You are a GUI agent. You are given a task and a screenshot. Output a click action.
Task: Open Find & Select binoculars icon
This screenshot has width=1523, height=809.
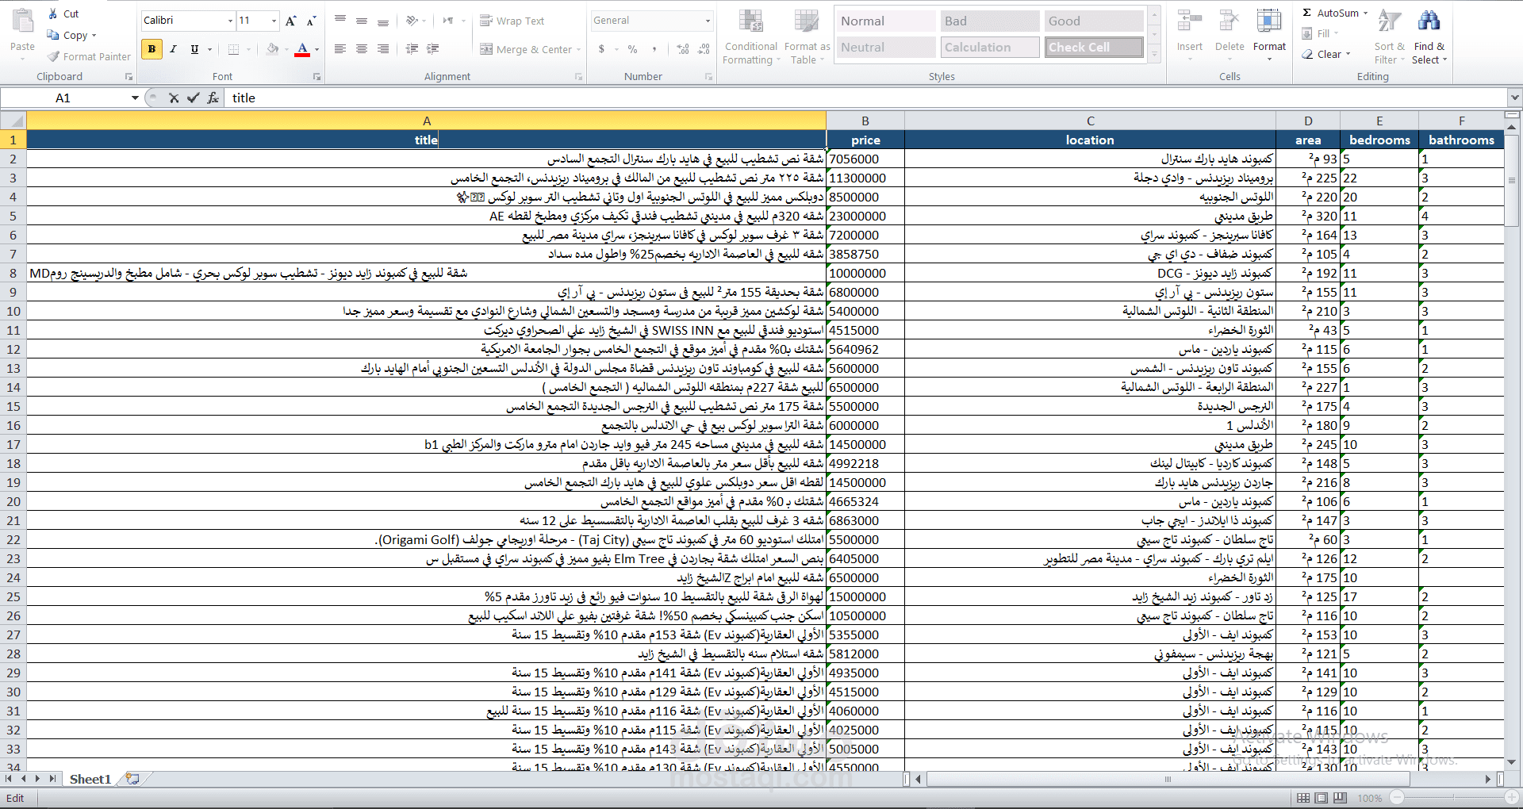(1429, 21)
